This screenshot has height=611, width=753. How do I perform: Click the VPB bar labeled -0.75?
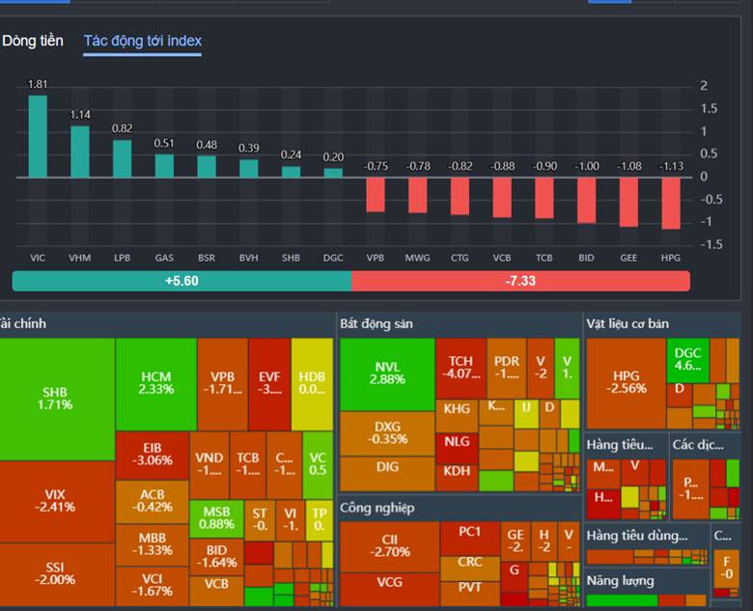pos(376,195)
